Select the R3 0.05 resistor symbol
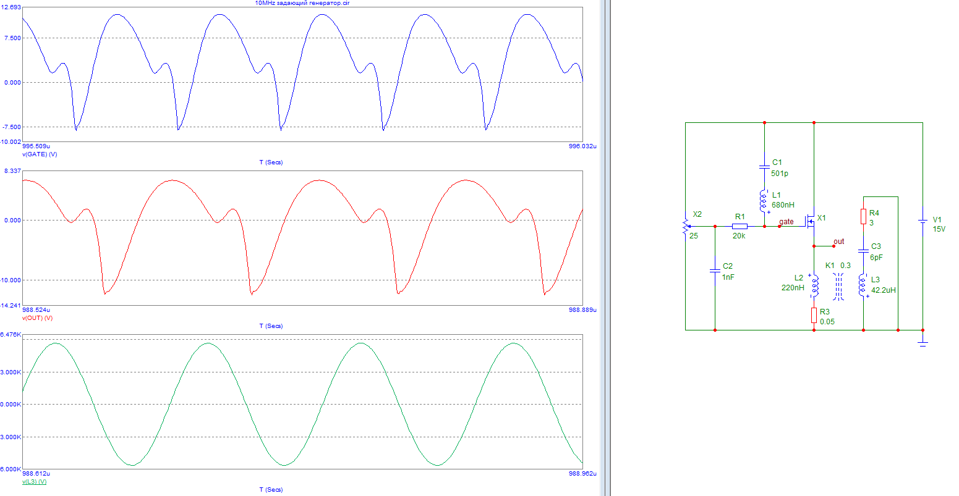The image size is (959, 496). (x=813, y=316)
